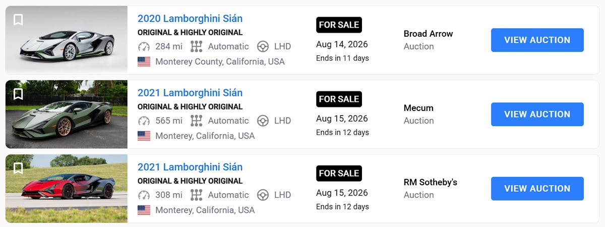Viewport: 605px width, 227px height.
Task: View Auction for the RM Sotheby's listing
Action: tap(537, 189)
